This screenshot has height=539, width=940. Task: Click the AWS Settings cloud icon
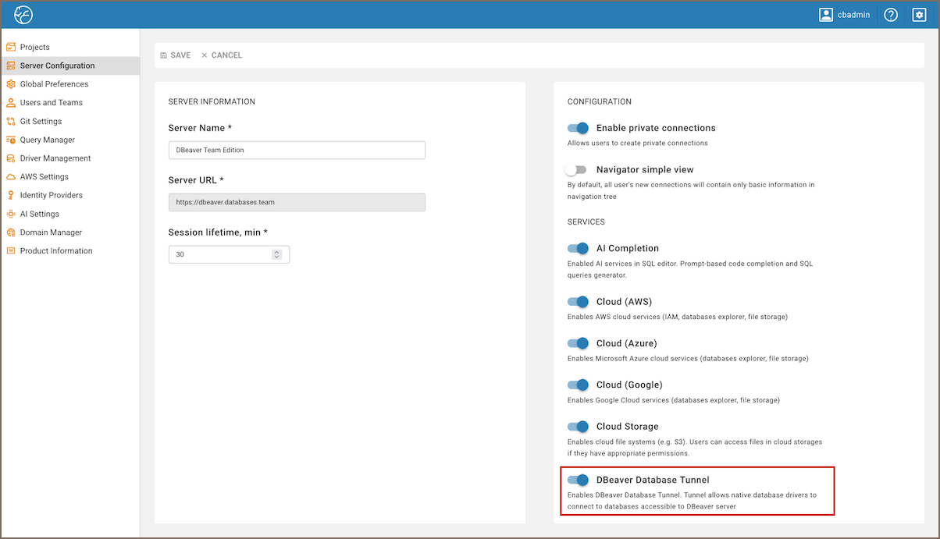[11, 177]
